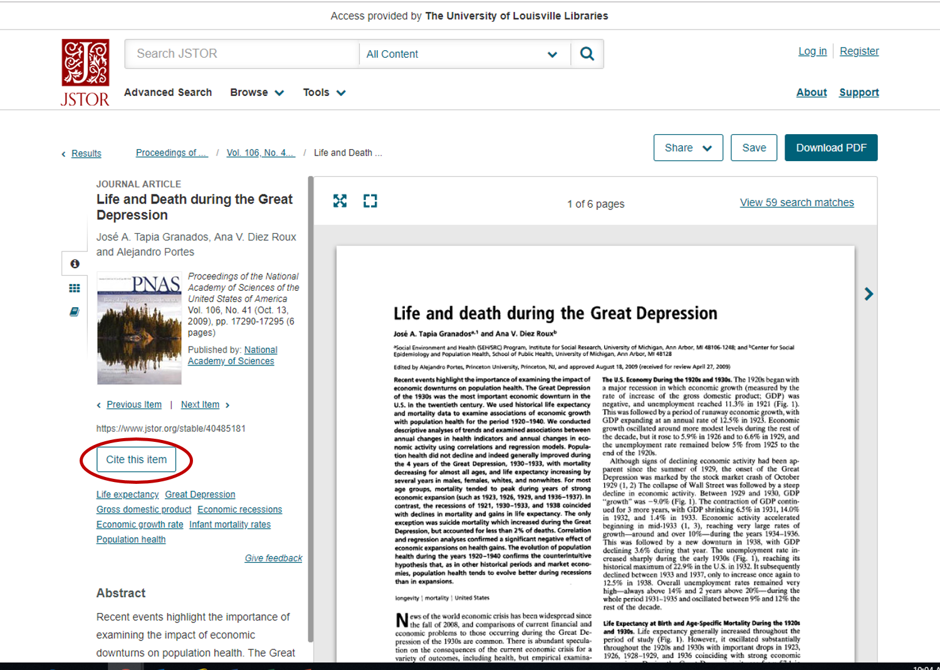This screenshot has width=940, height=670.
Task: Click the magnifying glass search button
Action: [587, 54]
